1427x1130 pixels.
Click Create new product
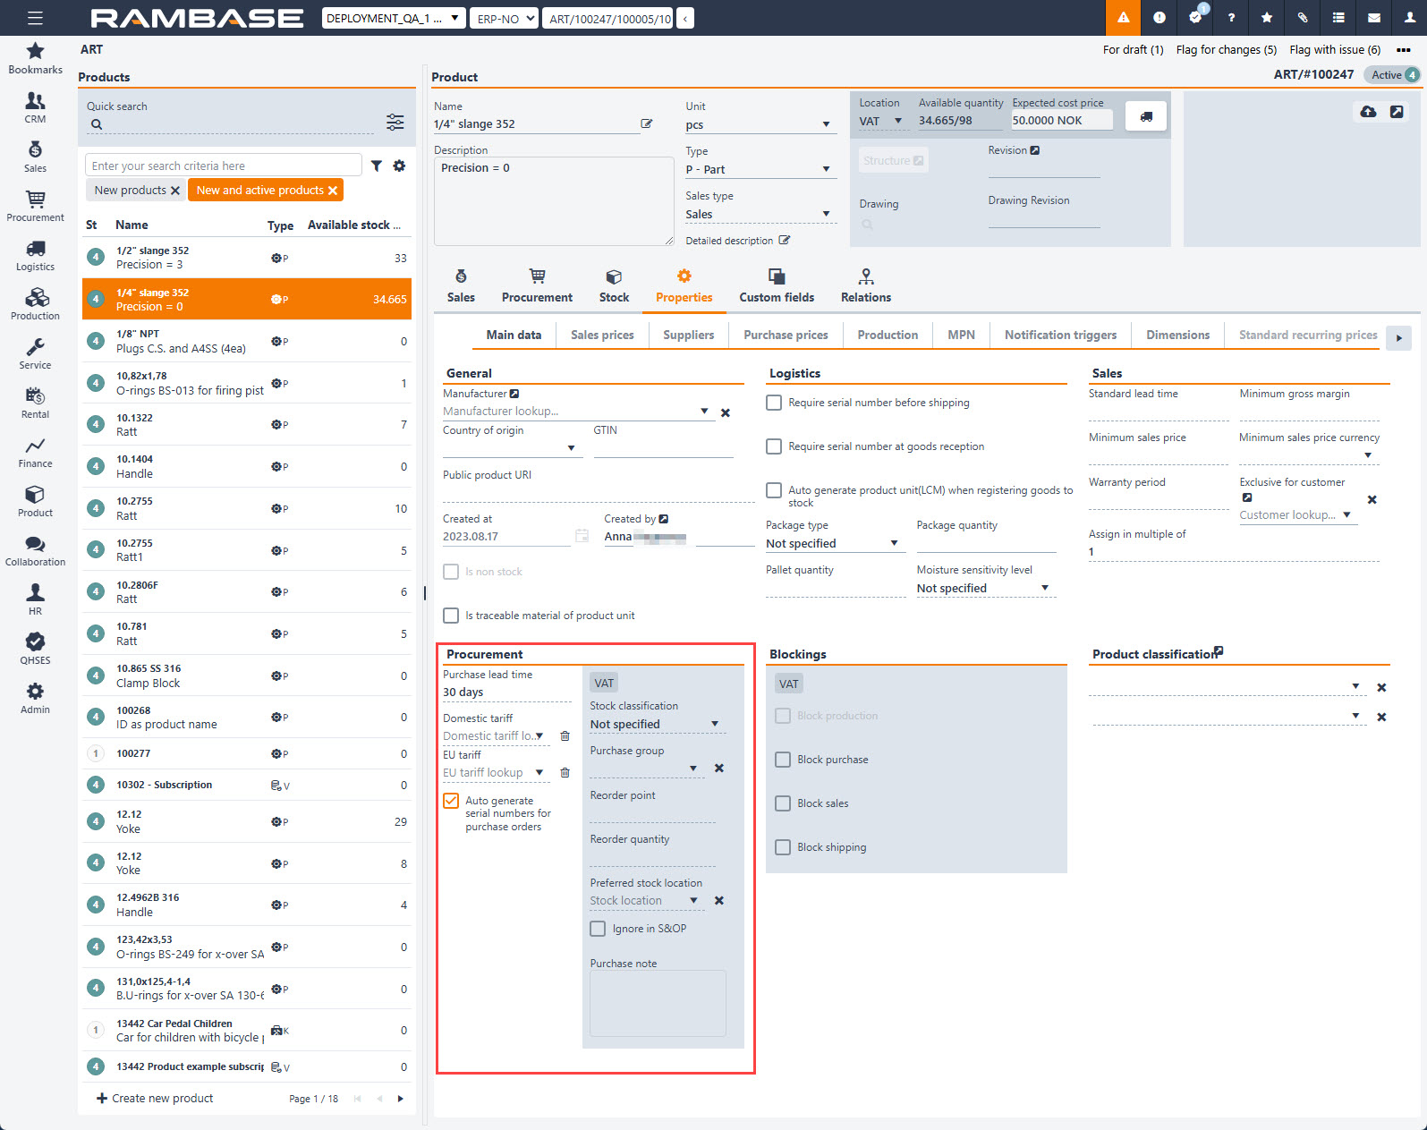(155, 1098)
